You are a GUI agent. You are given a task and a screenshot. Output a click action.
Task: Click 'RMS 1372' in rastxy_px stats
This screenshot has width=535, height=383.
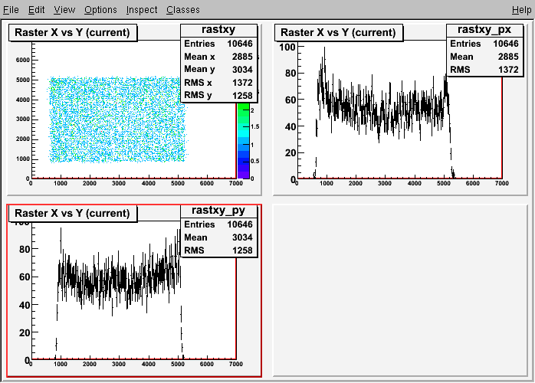(x=484, y=70)
